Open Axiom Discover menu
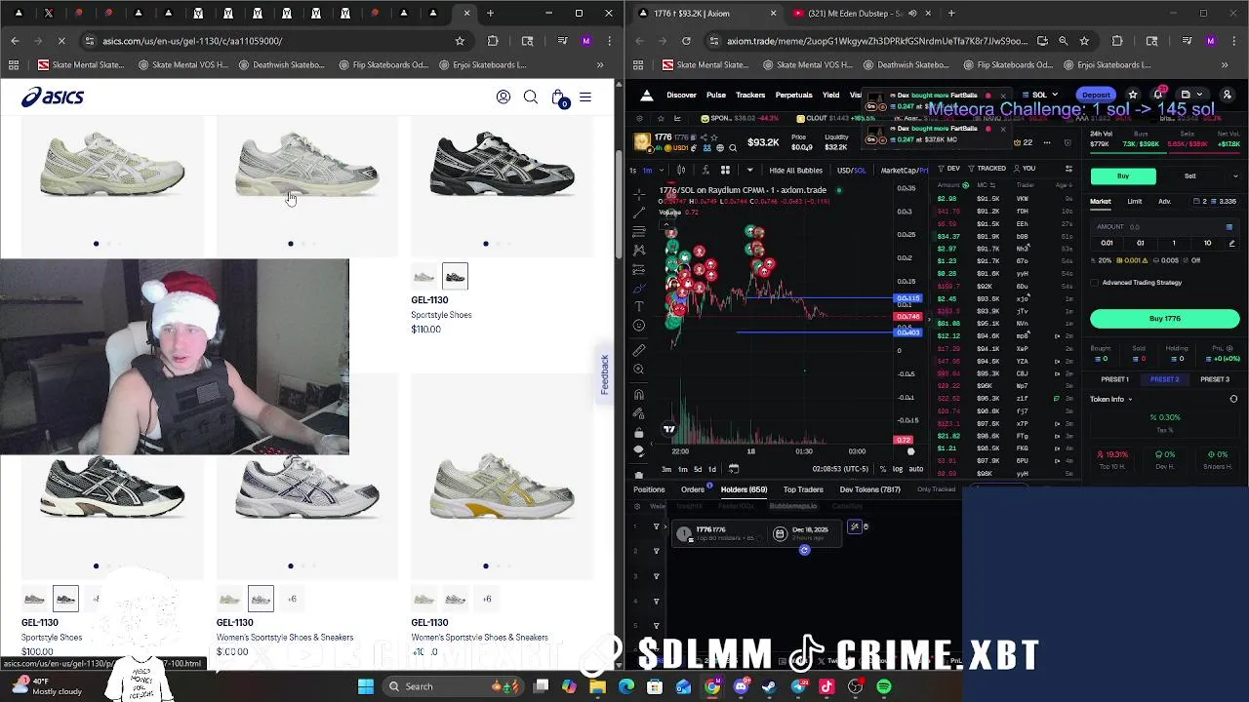Image resolution: width=1249 pixels, height=702 pixels. coord(681,96)
